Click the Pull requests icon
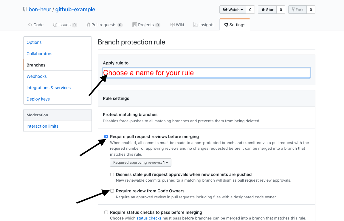The width and height of the screenshot is (344, 221). (88, 24)
